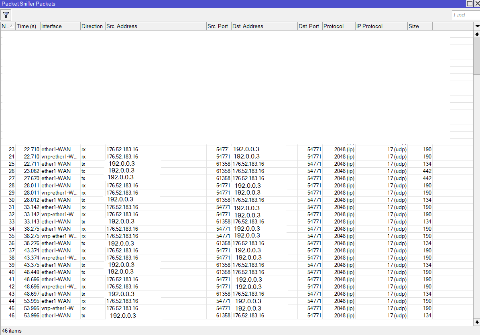
Task: Sort by the Direction column
Action: click(x=92, y=26)
